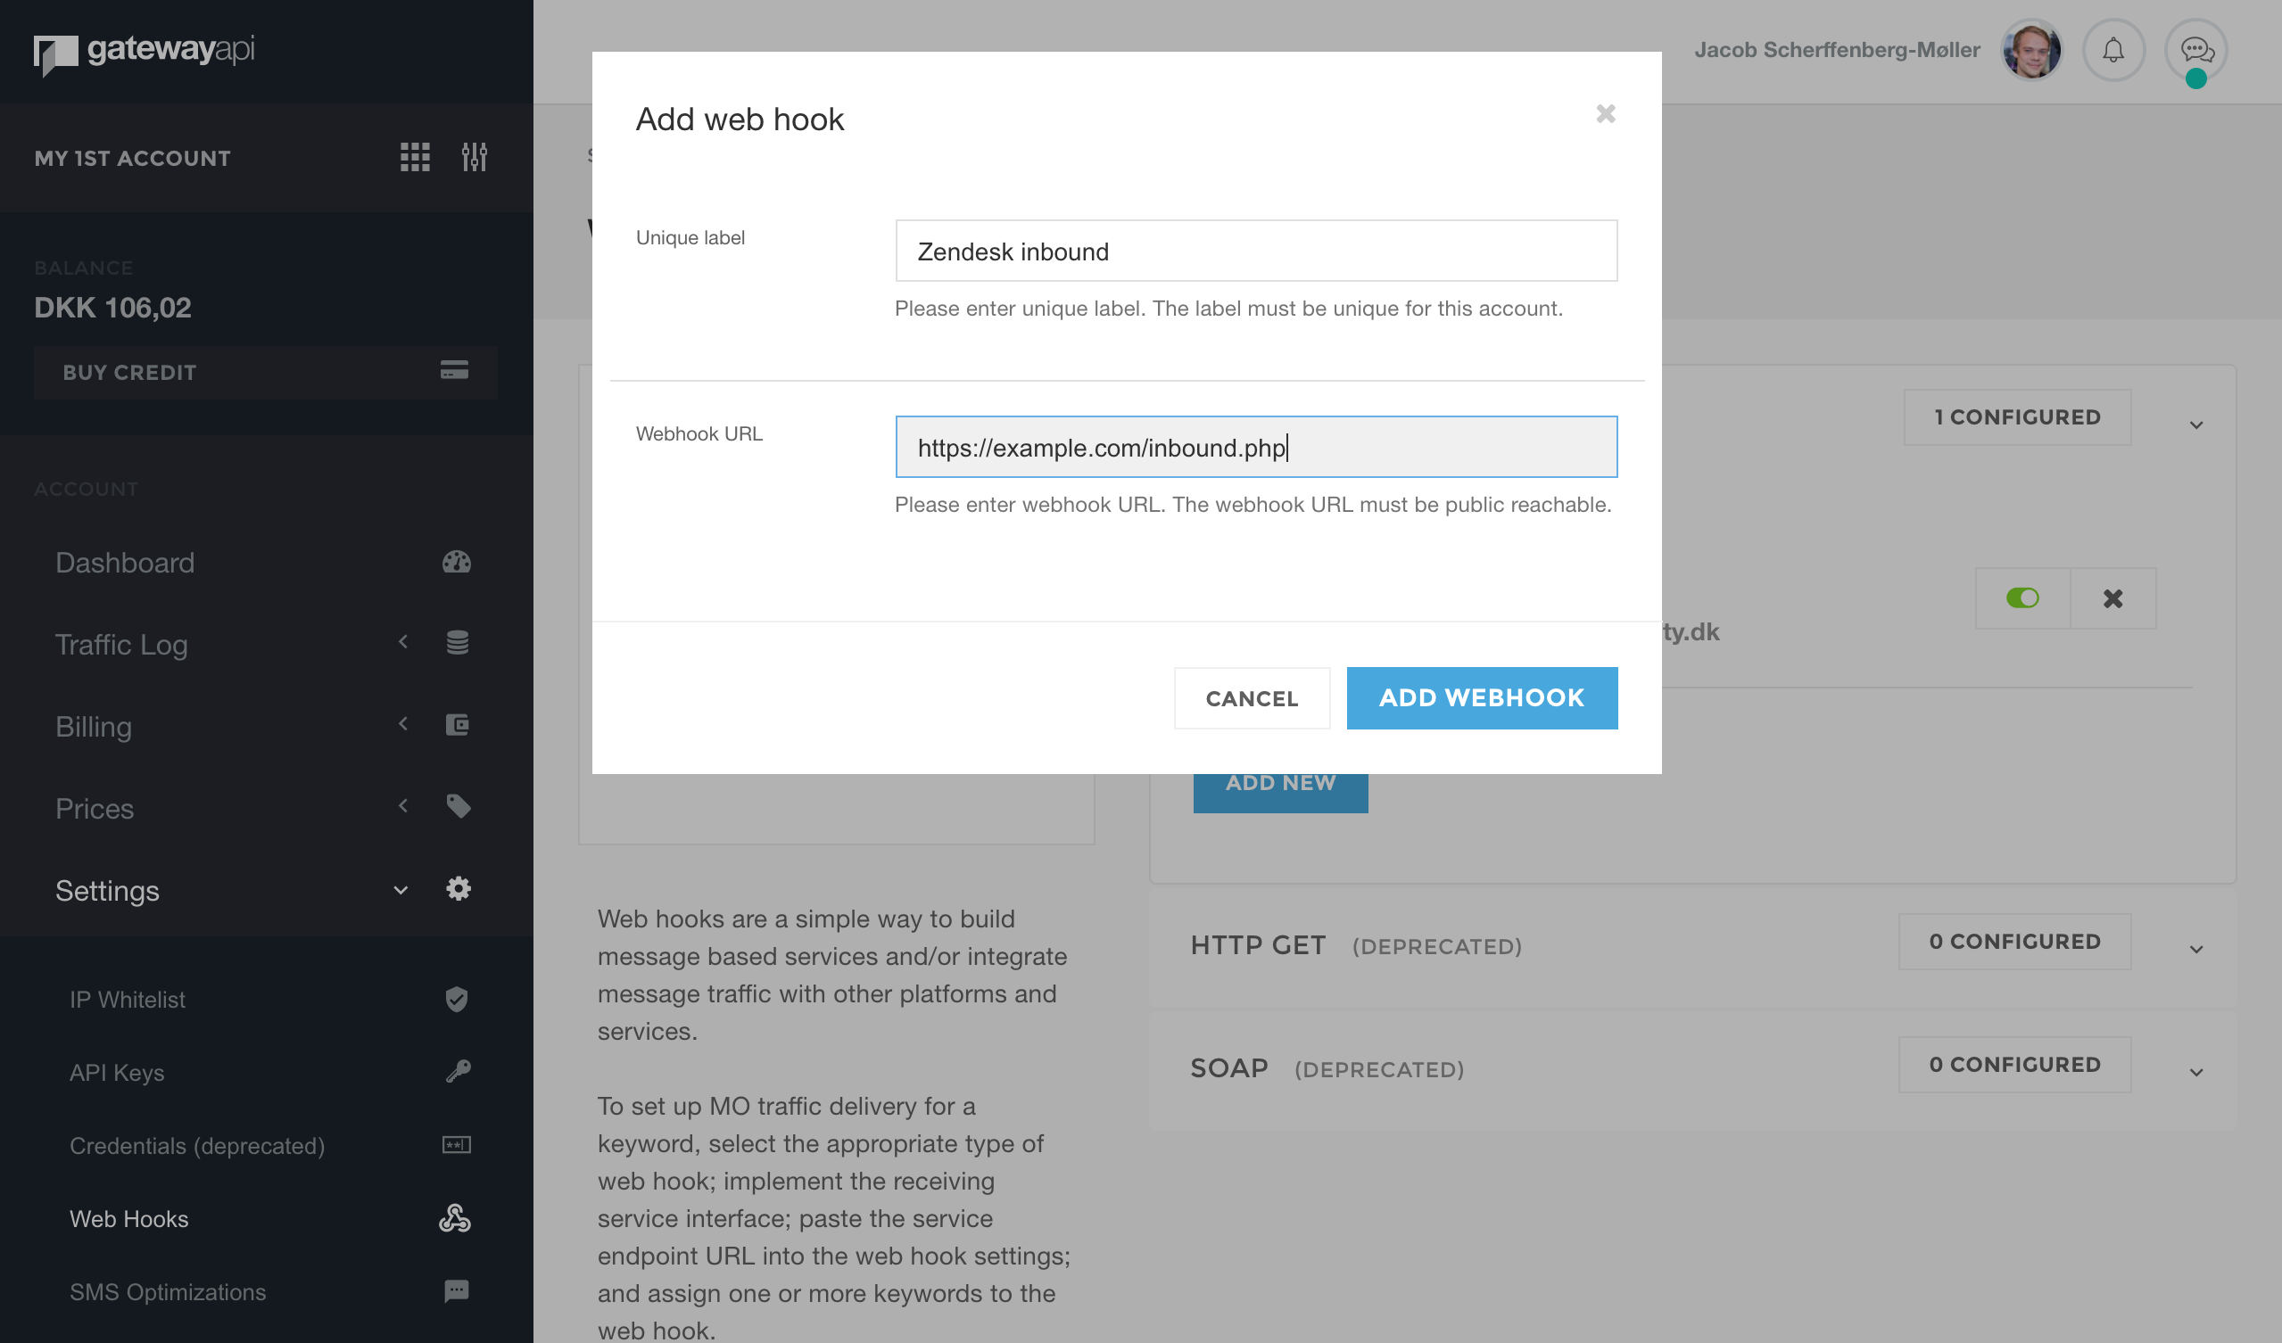Select the Traffic Log database icon
Image resolution: width=2282 pixels, height=1343 pixels.
[x=458, y=643]
